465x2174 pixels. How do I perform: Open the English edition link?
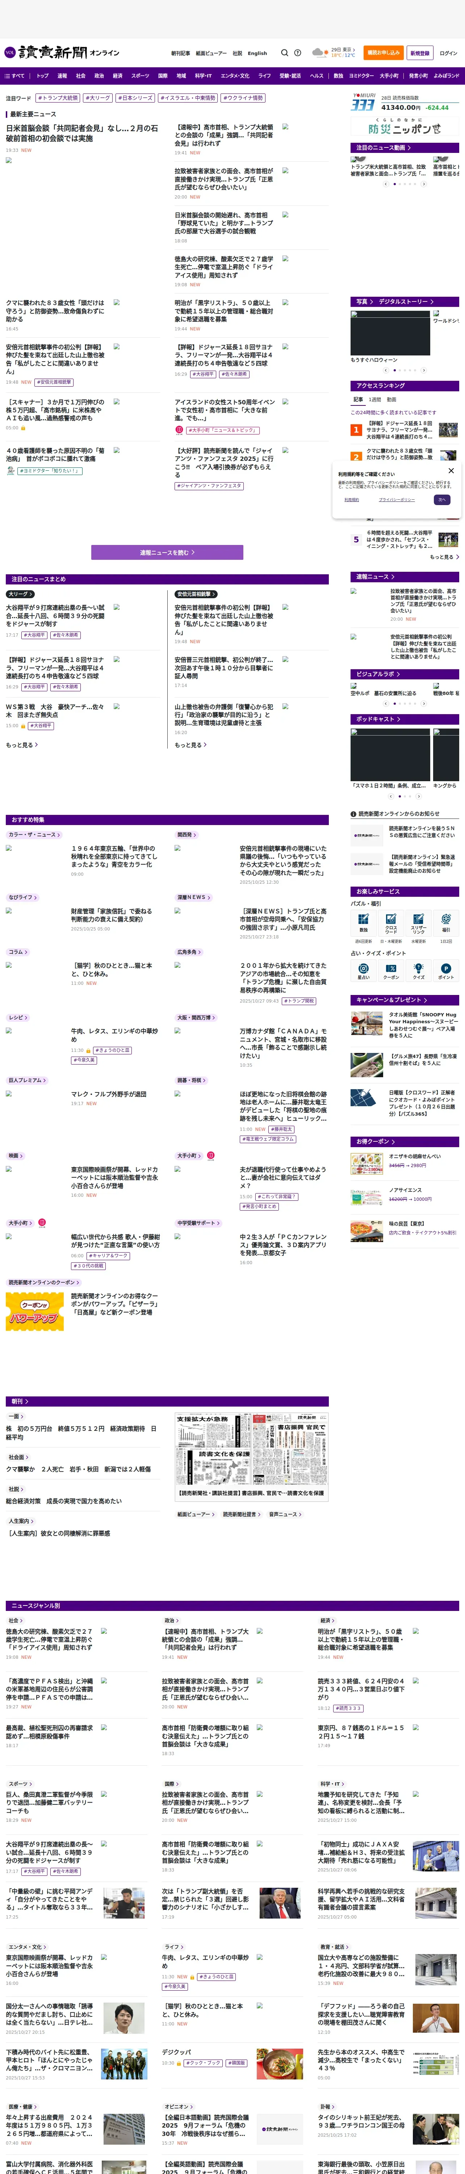tap(257, 53)
